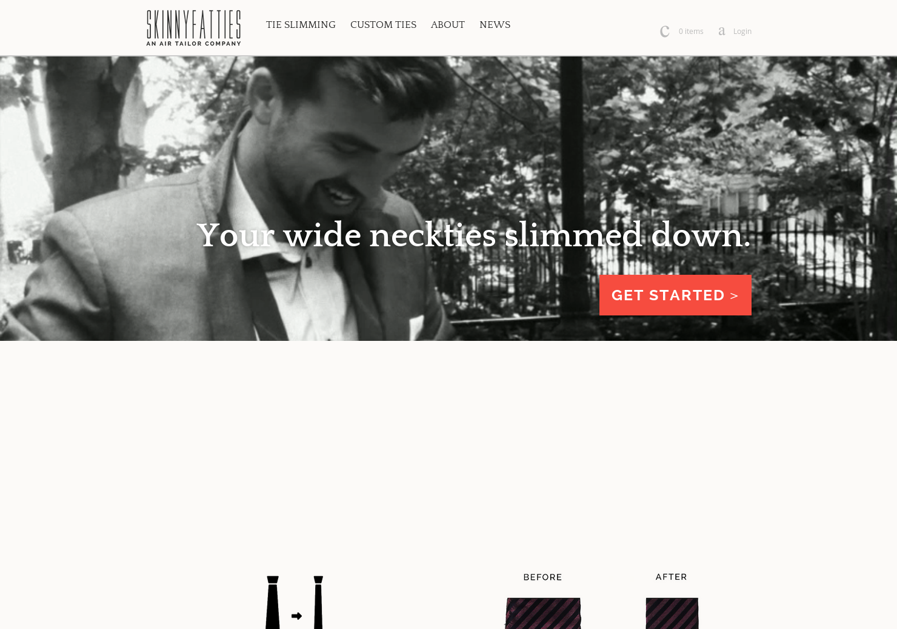Click the arrow between tie icons

296,616
